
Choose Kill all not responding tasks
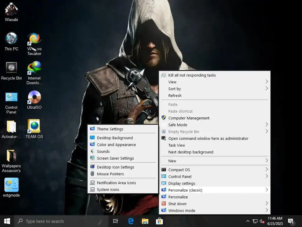[x=215, y=75]
